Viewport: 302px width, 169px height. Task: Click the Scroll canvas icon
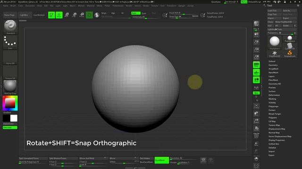click(256, 35)
